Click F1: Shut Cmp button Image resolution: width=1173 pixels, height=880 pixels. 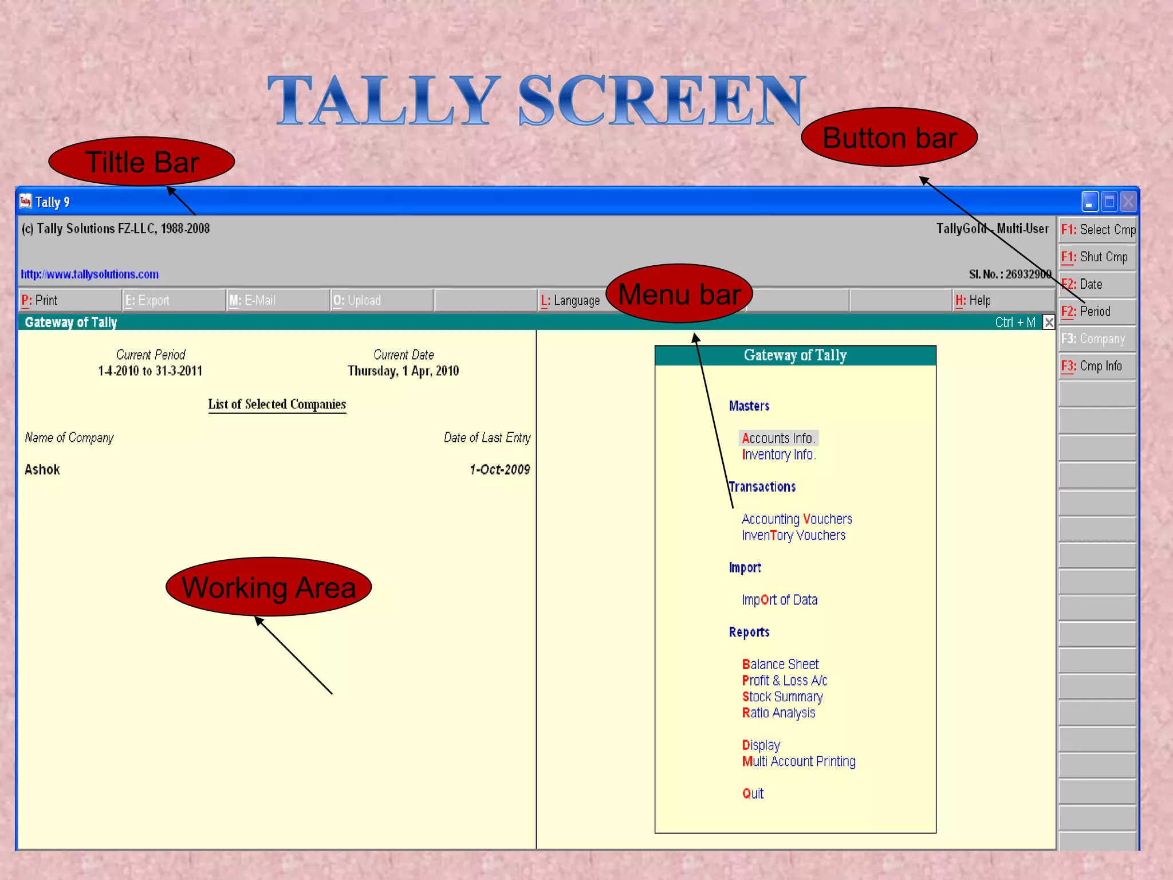click(1097, 257)
